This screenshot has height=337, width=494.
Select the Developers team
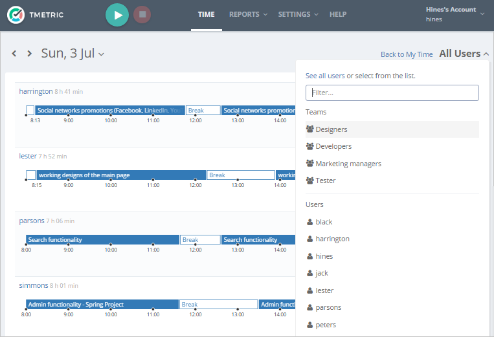point(392,146)
